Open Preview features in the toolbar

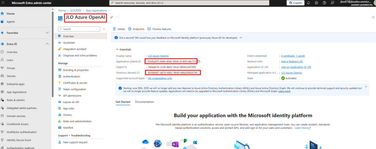(159, 29)
